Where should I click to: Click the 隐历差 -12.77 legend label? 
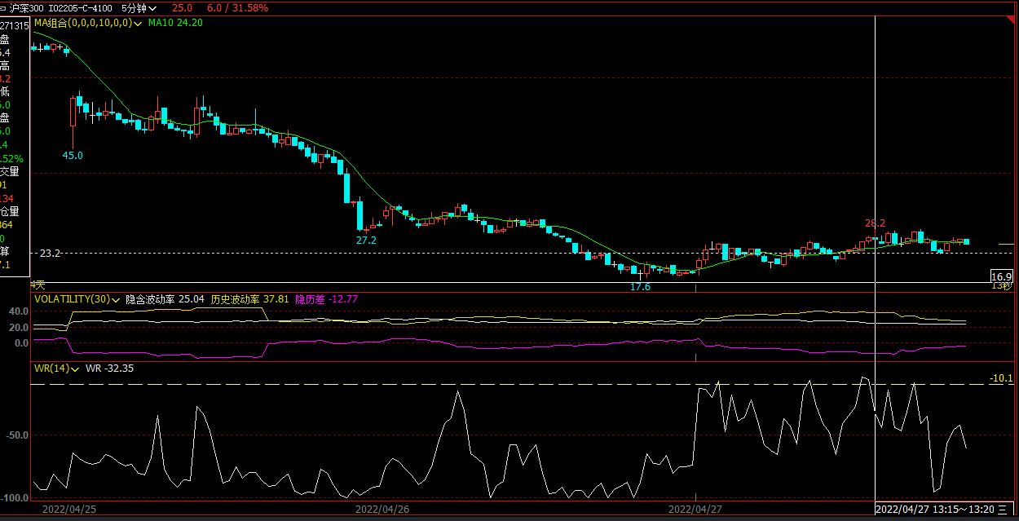click(326, 299)
